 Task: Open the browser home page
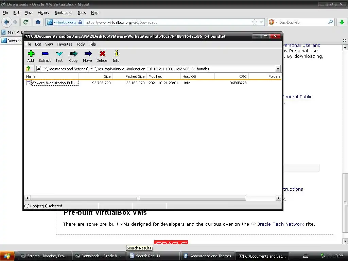click(38, 22)
